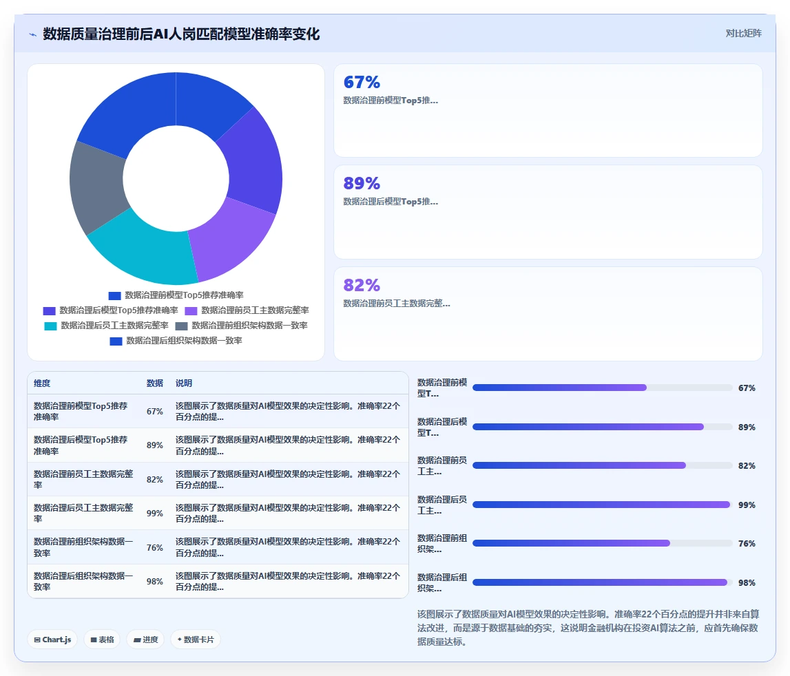Click table cell 数据治理后模型Top5推荐准确率

(83, 445)
